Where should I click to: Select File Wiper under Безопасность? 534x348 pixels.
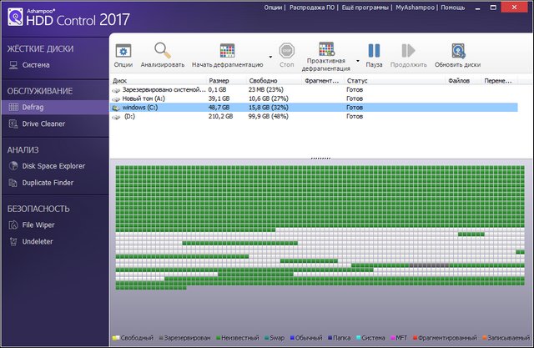point(38,224)
